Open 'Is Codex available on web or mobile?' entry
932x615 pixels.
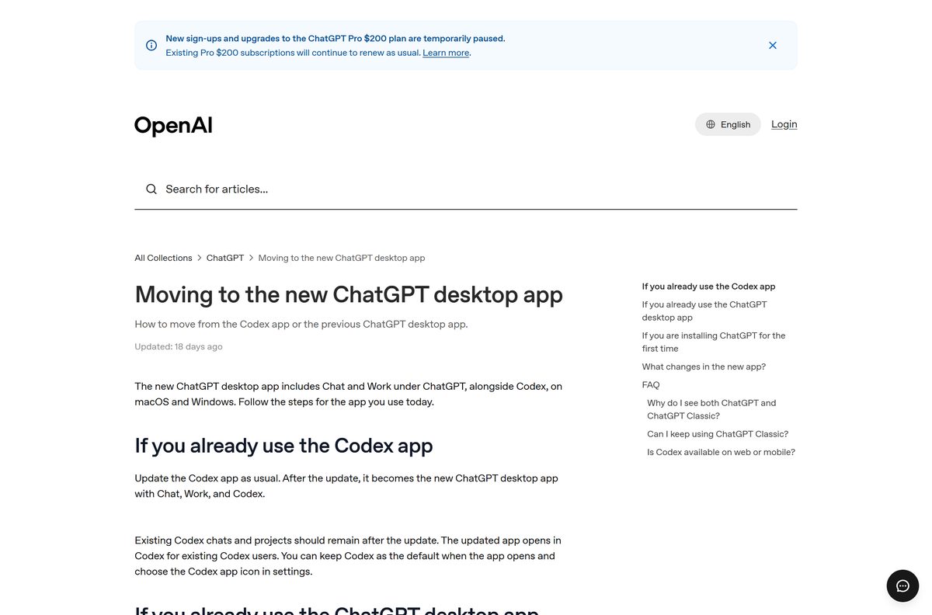721,452
